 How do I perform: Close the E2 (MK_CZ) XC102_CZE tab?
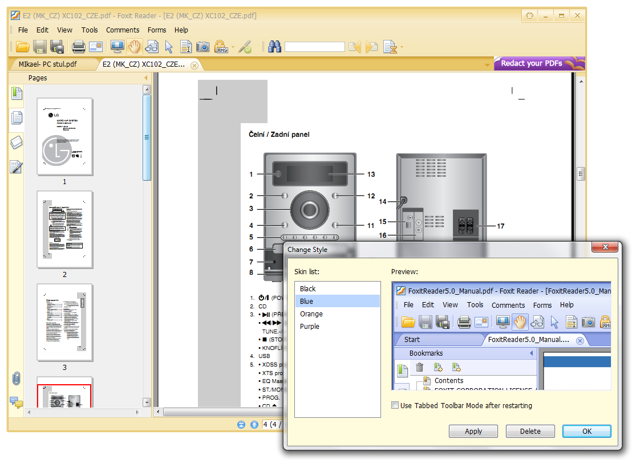(195, 65)
